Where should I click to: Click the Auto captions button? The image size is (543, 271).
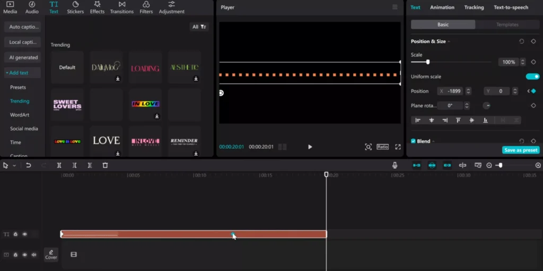(22, 26)
